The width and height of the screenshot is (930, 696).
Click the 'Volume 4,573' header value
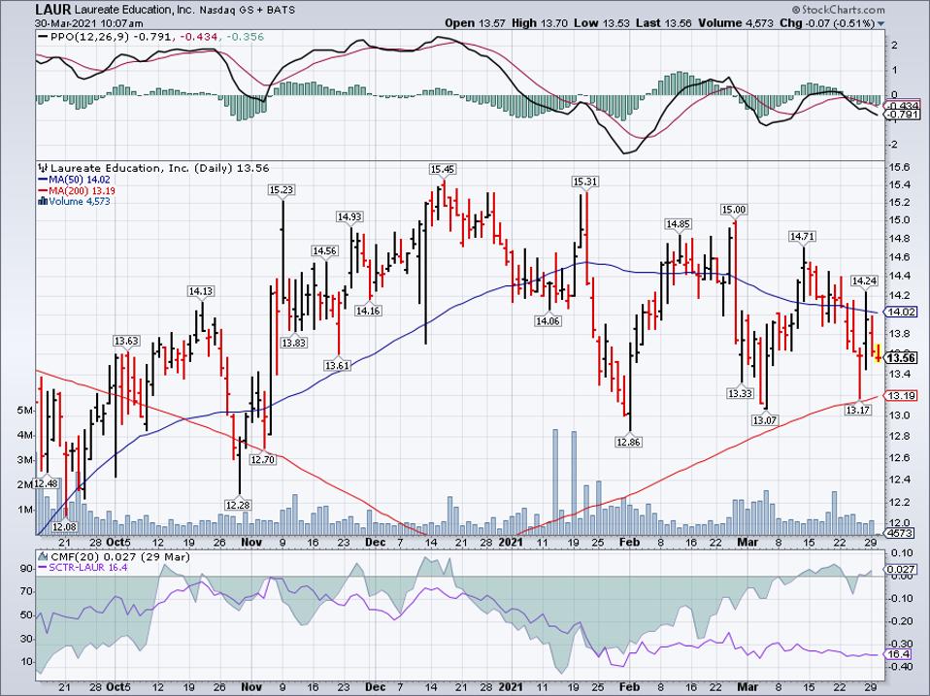(x=736, y=23)
